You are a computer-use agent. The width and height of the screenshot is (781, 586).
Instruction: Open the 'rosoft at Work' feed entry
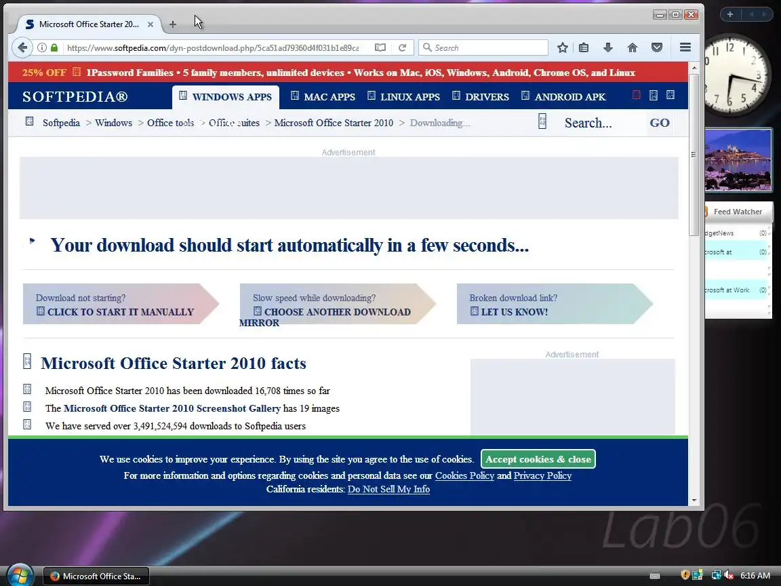(x=736, y=290)
